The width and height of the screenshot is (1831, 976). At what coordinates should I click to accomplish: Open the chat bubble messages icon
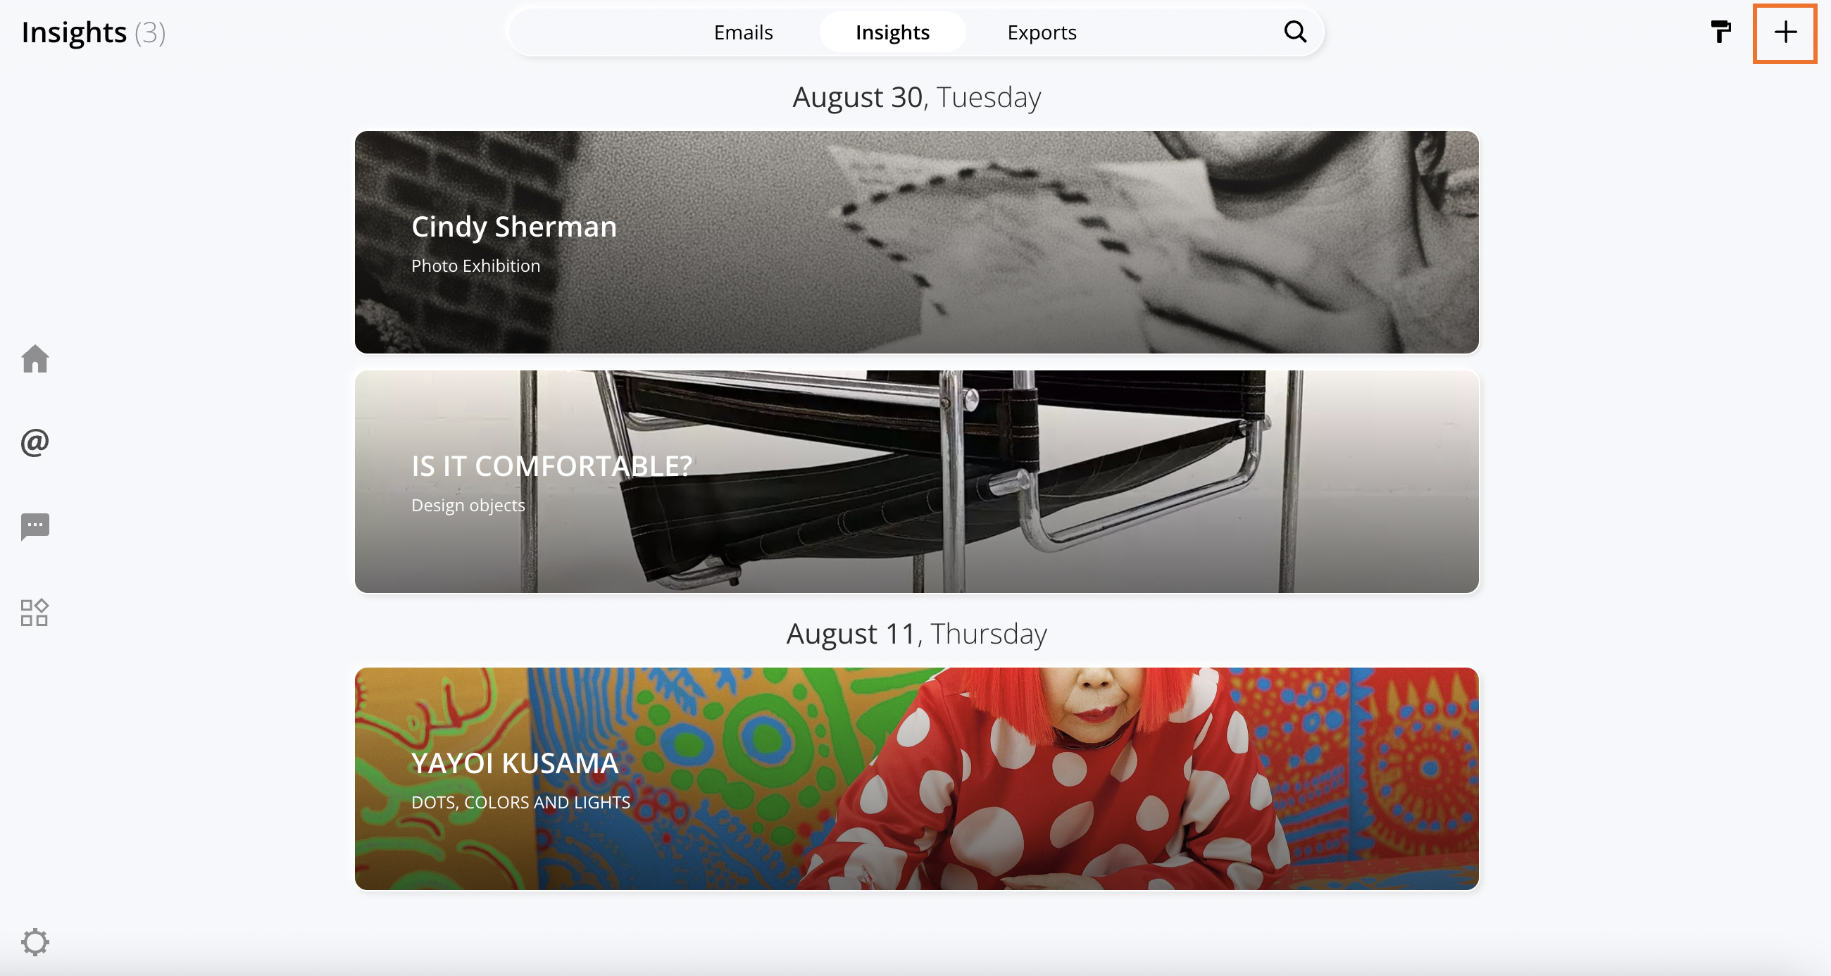(35, 527)
